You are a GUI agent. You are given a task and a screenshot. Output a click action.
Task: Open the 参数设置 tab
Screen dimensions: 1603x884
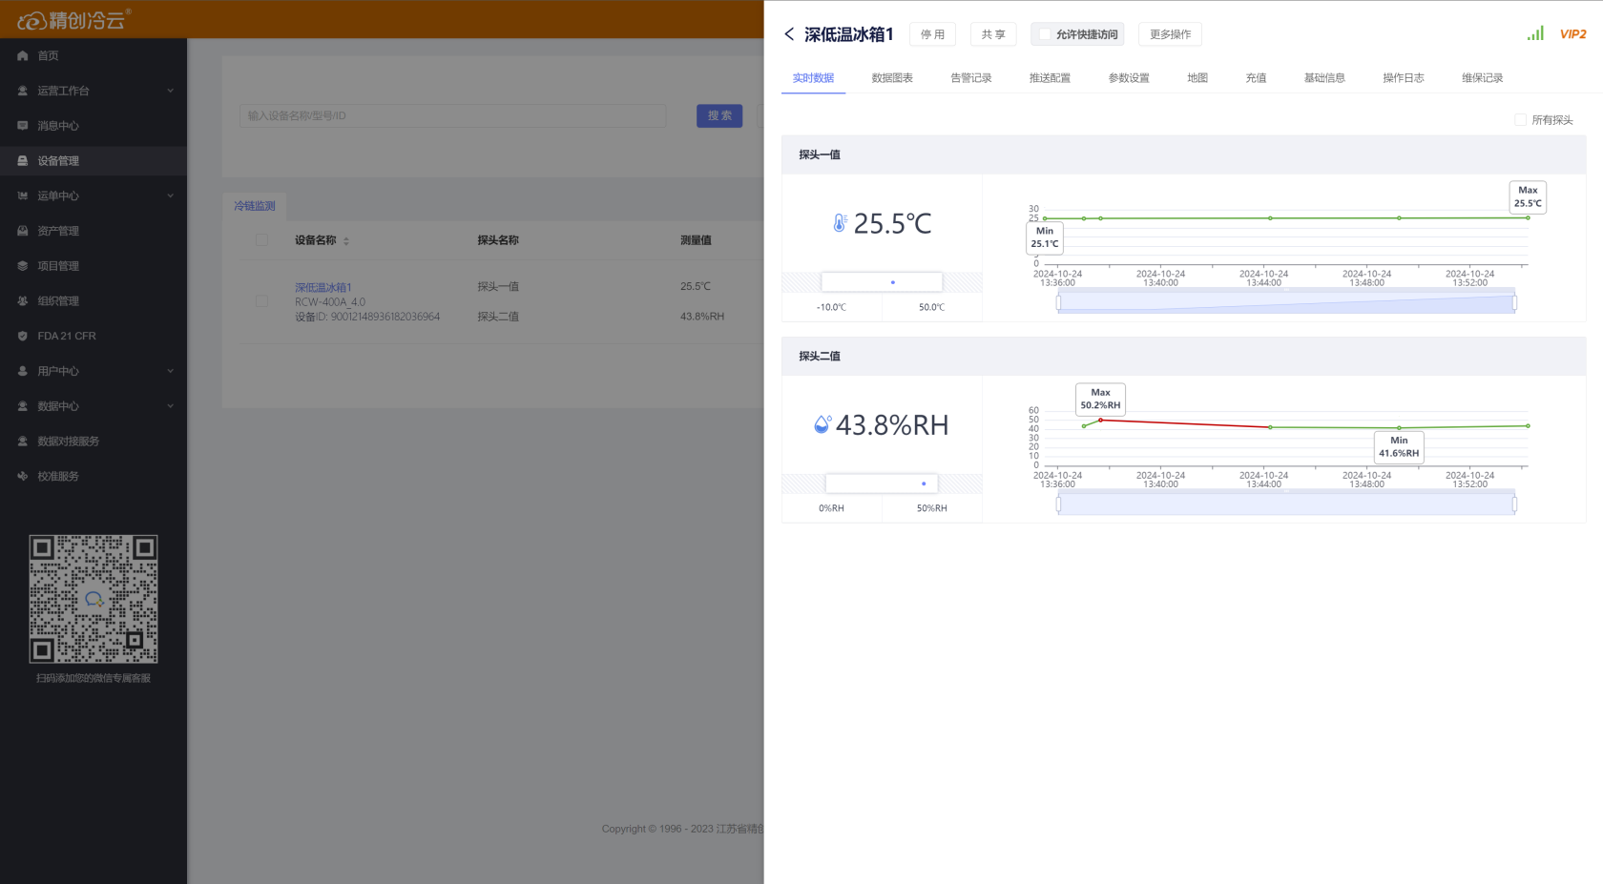point(1129,78)
